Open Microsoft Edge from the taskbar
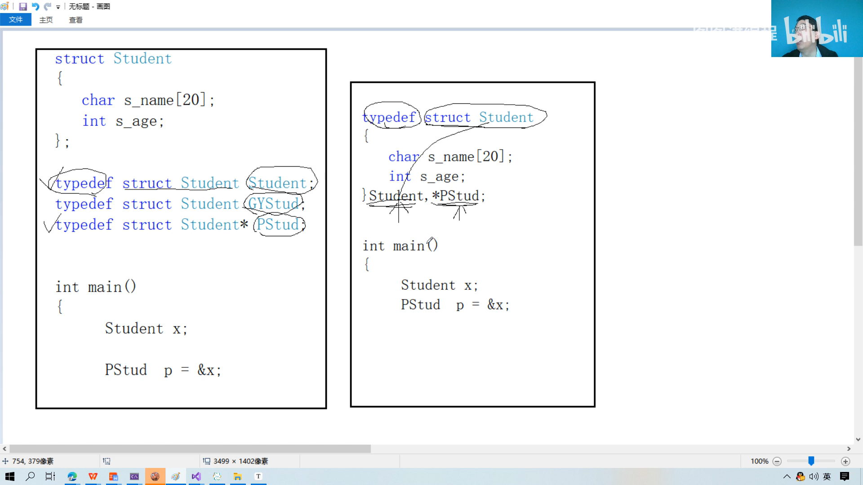 (x=72, y=476)
